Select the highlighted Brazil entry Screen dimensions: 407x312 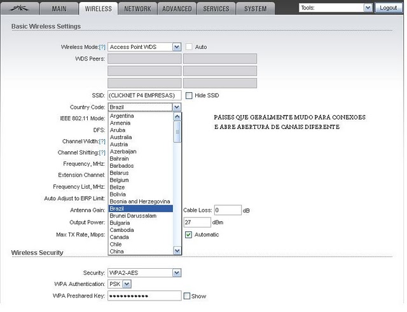pyautogui.click(x=141, y=208)
